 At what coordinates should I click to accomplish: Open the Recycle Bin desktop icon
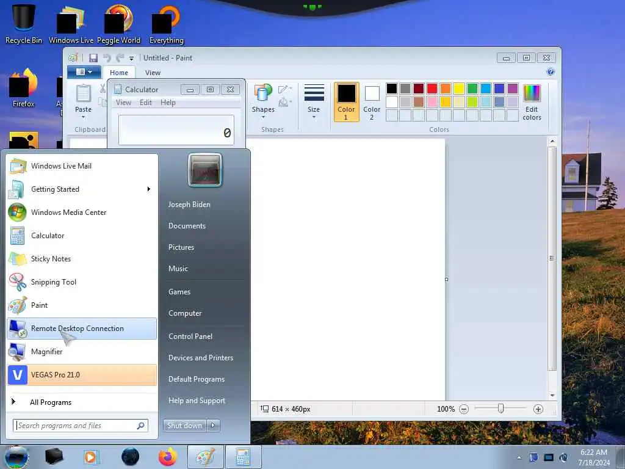point(24,23)
